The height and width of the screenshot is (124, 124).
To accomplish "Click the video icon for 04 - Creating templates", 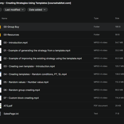I will click(1, 74).
